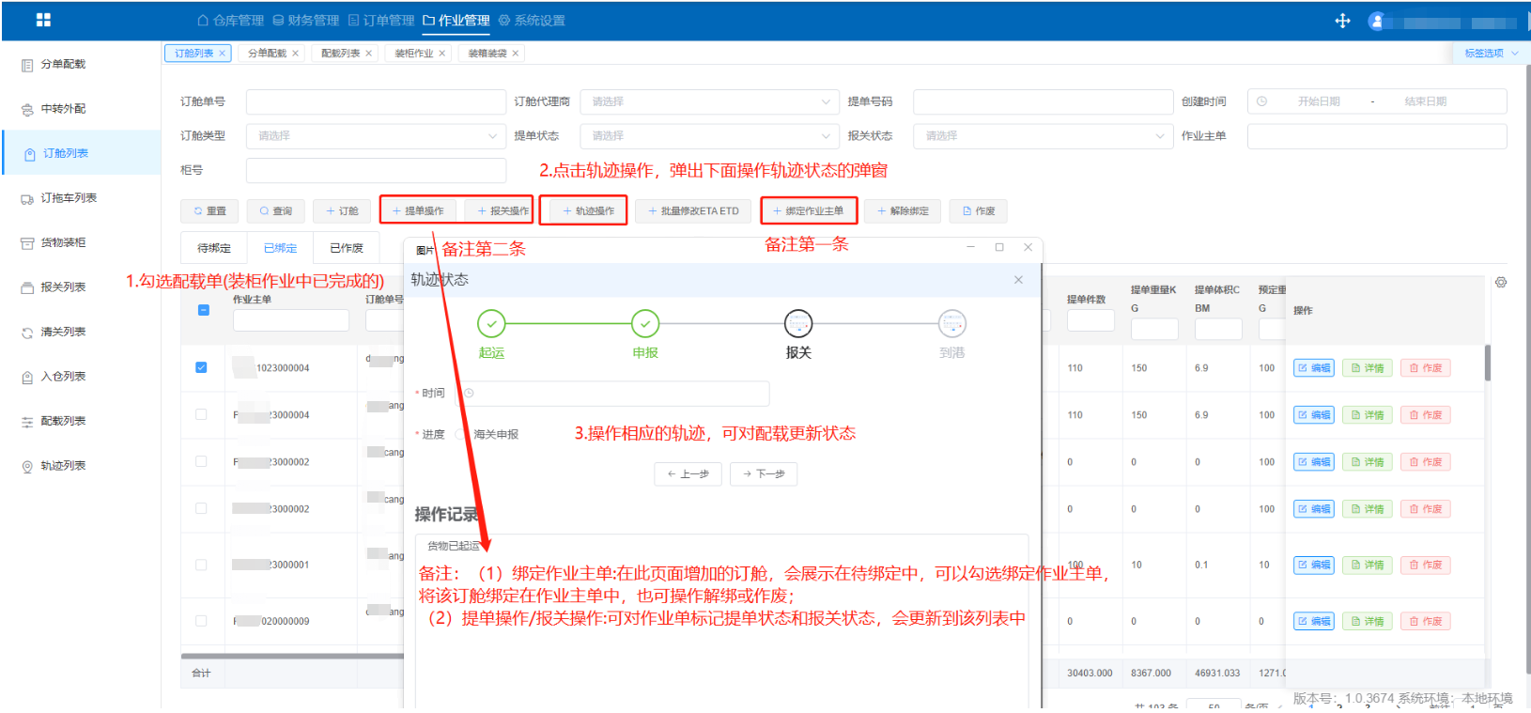Toggle the select-all checkbox in table header
This screenshot has height=713, width=1531.
(x=204, y=310)
